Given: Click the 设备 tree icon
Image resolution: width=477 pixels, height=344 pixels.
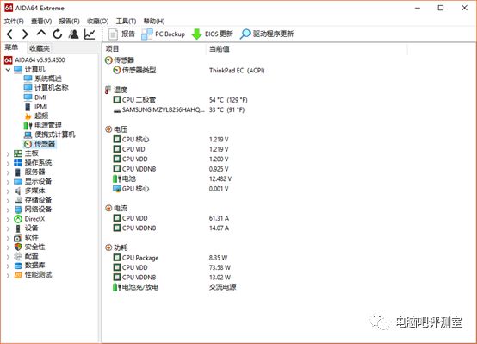Looking at the screenshot, I should pos(18,228).
